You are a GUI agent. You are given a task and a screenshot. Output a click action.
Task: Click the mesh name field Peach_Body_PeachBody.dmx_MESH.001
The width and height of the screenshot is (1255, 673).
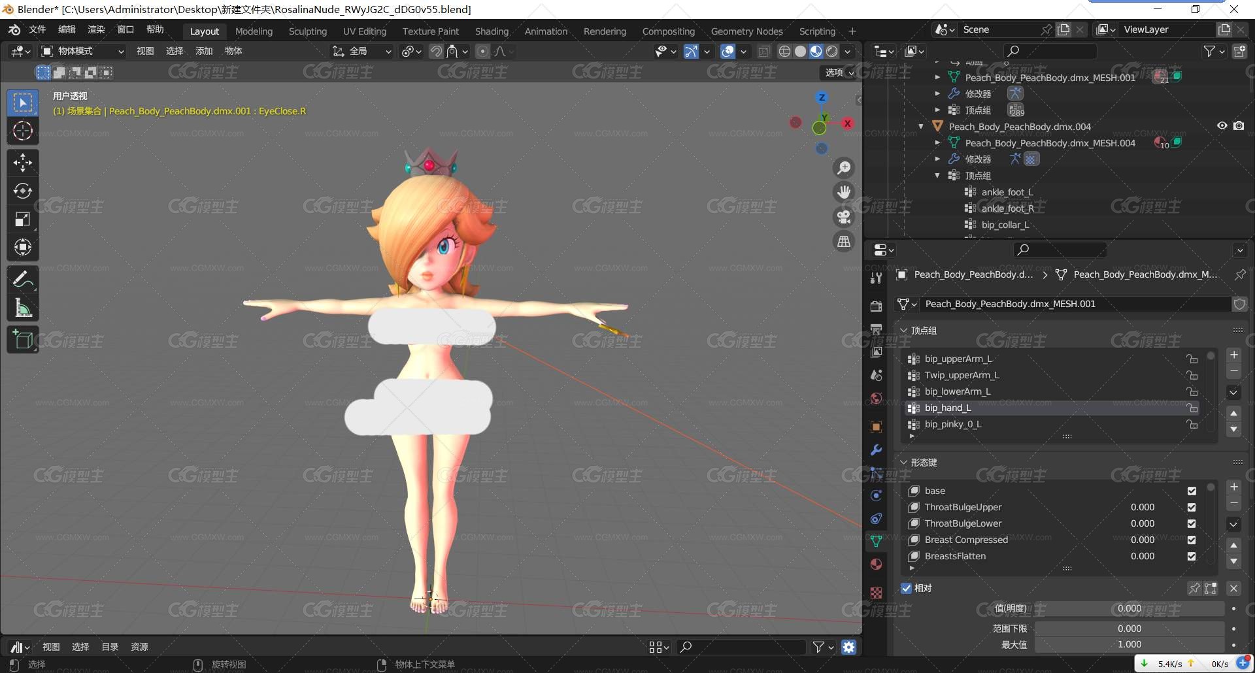[1075, 304]
